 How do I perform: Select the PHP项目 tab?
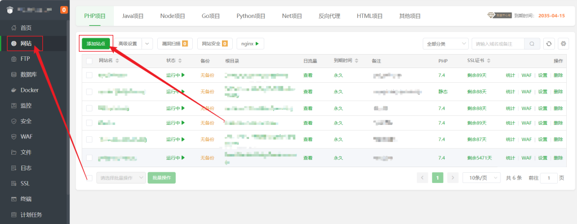coord(95,16)
